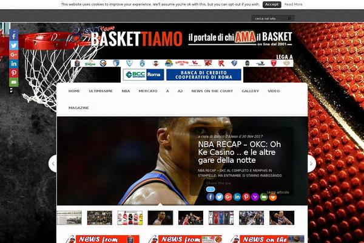Pin via the left sidebar Pinterest icon
Viewport: 364px width, 243px height.
14,73
